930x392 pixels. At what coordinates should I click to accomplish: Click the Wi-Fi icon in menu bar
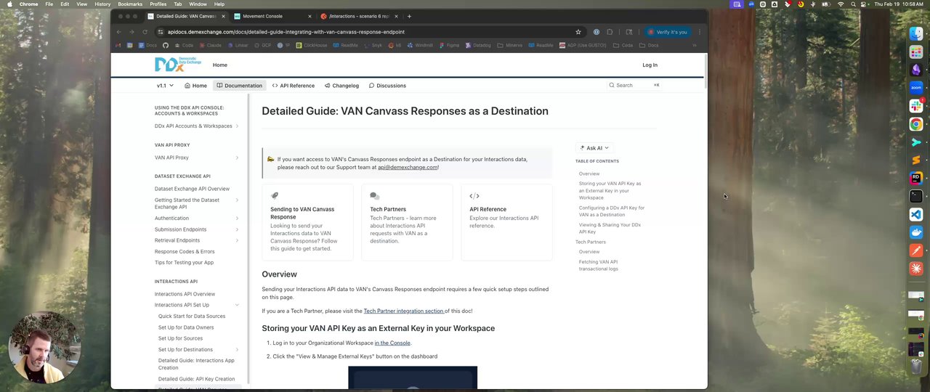pos(841,4)
